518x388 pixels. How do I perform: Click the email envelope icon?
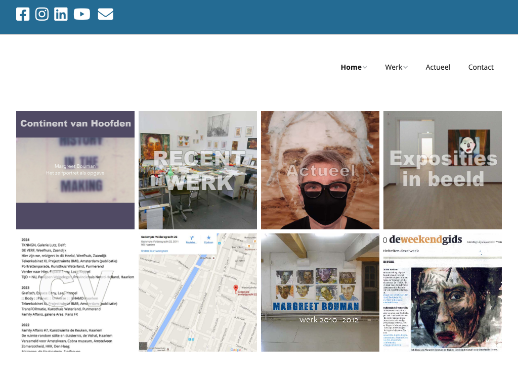105,14
